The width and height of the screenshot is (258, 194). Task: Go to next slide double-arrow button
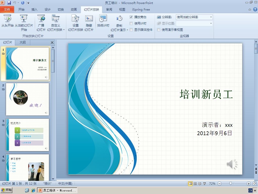[x=256, y=172]
